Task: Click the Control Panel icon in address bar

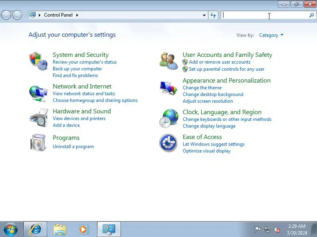Action: tap(32, 15)
